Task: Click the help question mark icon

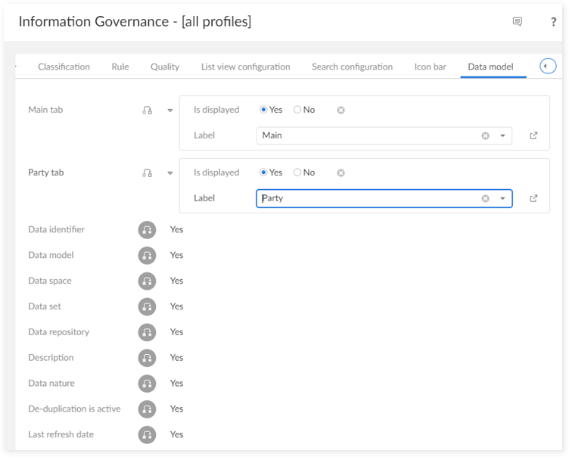Action: (x=553, y=22)
